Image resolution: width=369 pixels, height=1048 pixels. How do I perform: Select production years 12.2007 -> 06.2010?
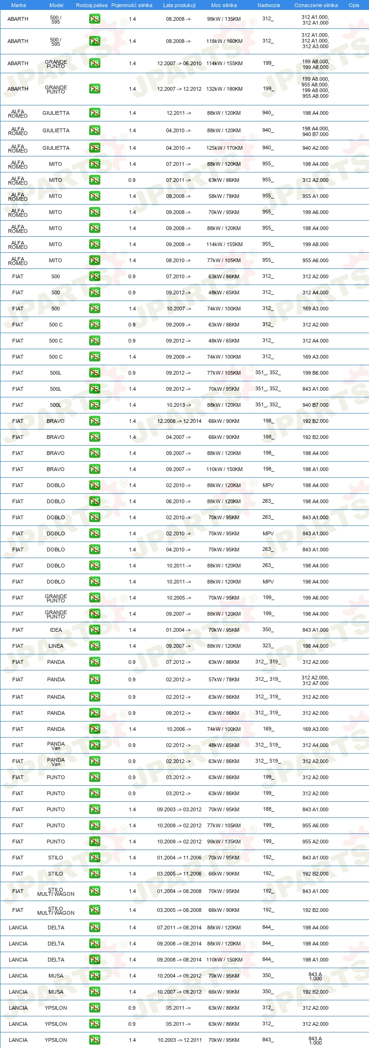[x=179, y=63]
